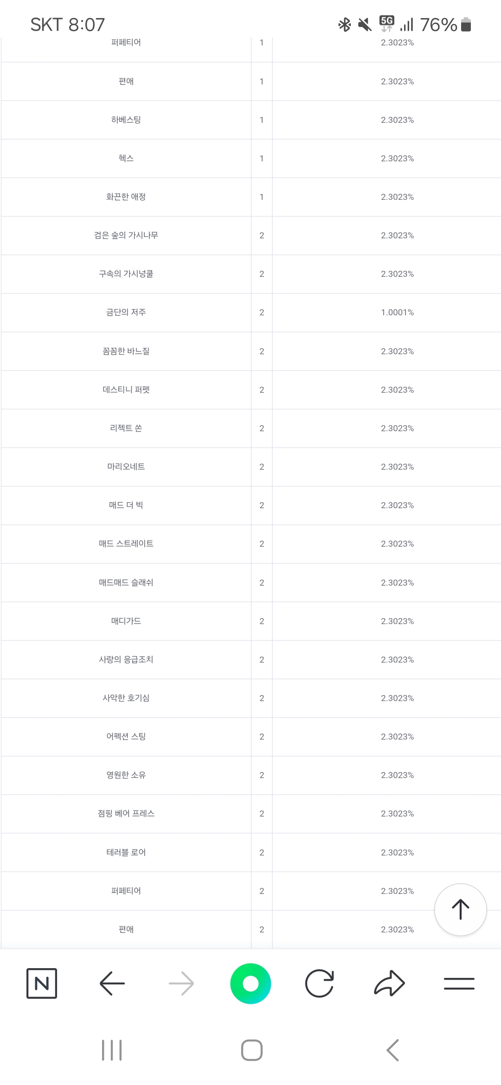
Task: Tap the battery icon in status bar
Action: click(466, 25)
